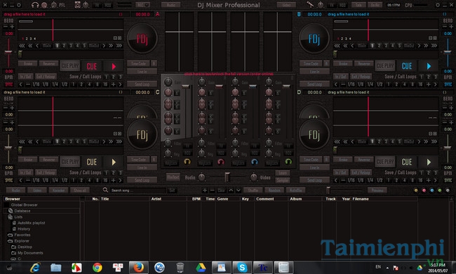The height and width of the screenshot is (274, 456).
Task: Toggle Time Code on deck B
Action: click(311, 63)
